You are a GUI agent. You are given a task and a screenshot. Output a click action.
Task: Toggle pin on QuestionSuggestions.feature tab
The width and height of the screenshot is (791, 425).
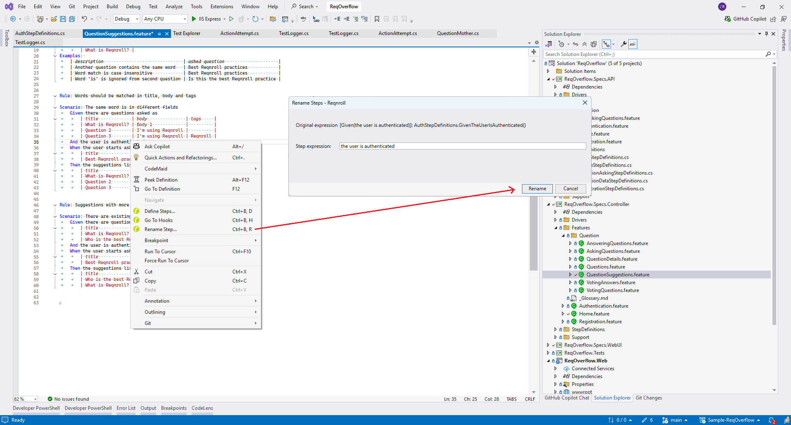[159, 34]
